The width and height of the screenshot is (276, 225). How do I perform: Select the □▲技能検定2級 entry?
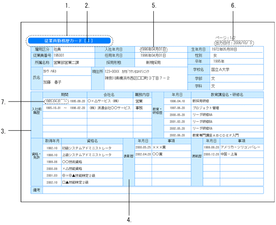75,182
